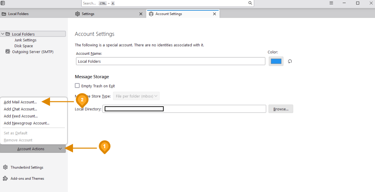The height and width of the screenshot is (192, 375).
Task: Open Add-ons and Themes link
Action: coord(27,178)
